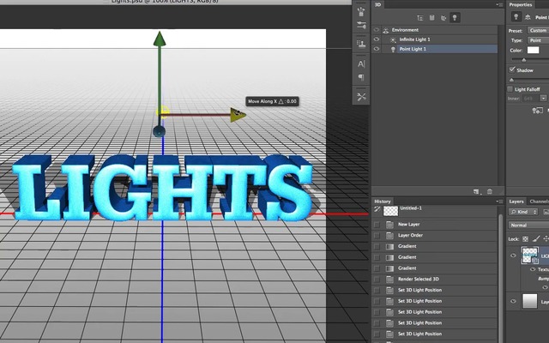This screenshot has height=343, width=549.
Task: Open the Paragraph panel icon
Action: point(361,78)
